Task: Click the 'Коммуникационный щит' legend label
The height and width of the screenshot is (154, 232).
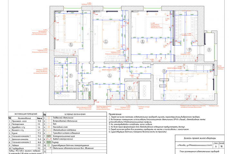Action: (64, 136)
